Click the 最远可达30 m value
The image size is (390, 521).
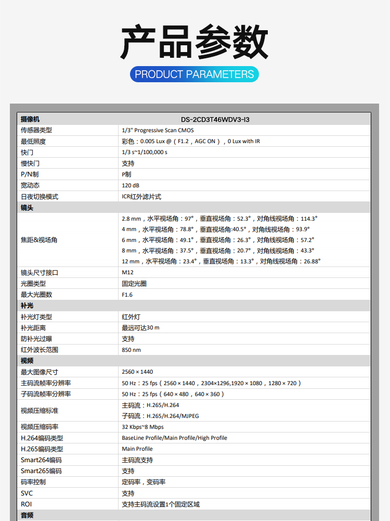tap(140, 328)
